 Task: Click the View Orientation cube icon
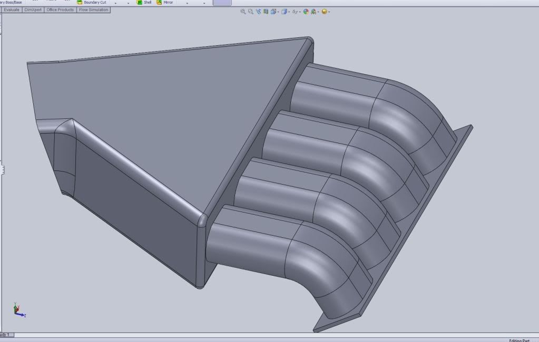click(273, 12)
